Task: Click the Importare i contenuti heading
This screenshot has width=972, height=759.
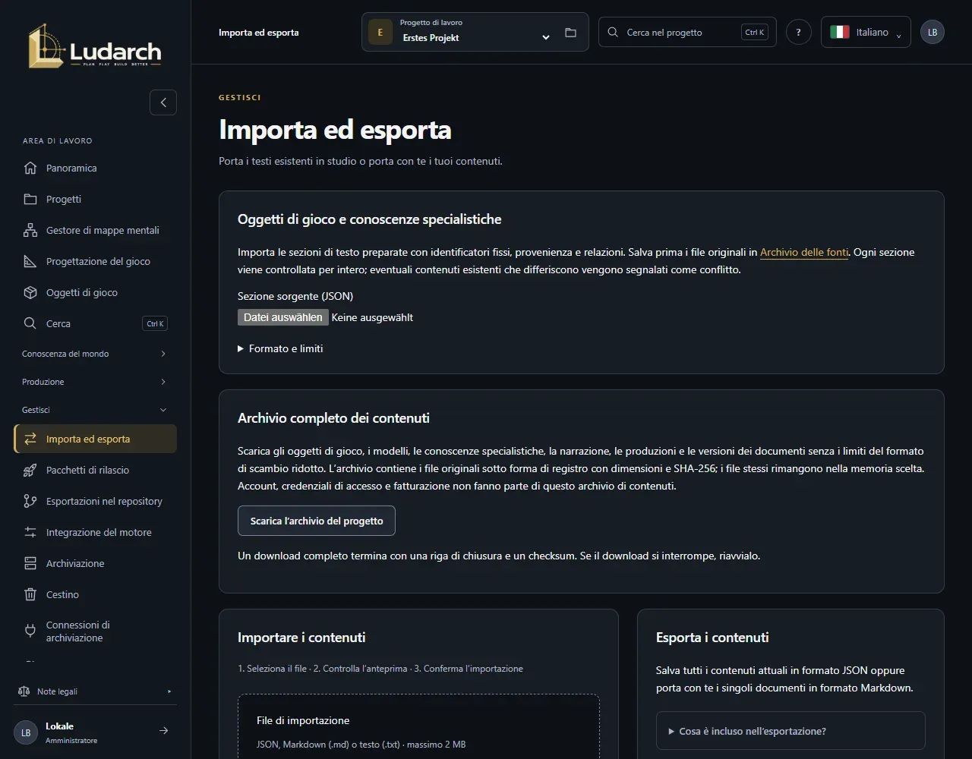Action: [301, 638]
